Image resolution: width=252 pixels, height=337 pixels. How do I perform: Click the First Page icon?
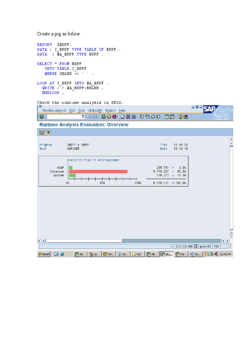(x=142, y=117)
